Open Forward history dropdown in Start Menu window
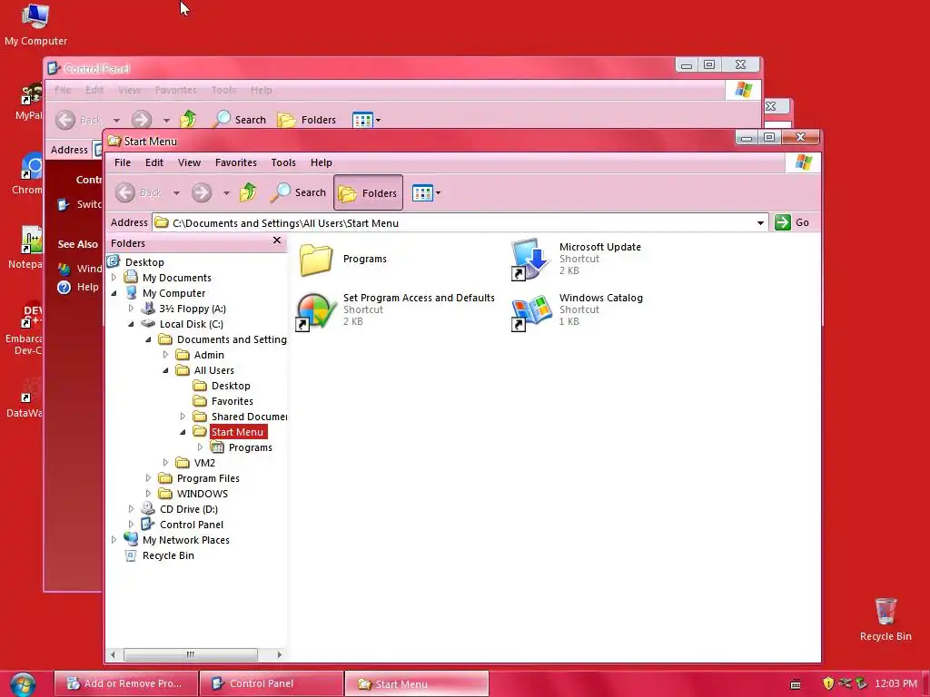The height and width of the screenshot is (697, 930). [x=226, y=192]
